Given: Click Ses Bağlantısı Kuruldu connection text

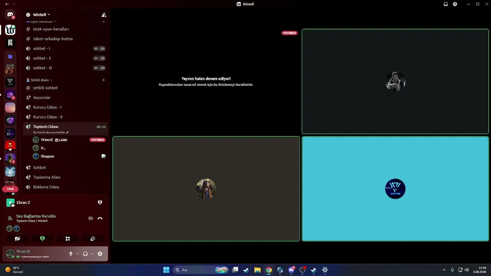Looking at the screenshot, I should click(x=36, y=216).
